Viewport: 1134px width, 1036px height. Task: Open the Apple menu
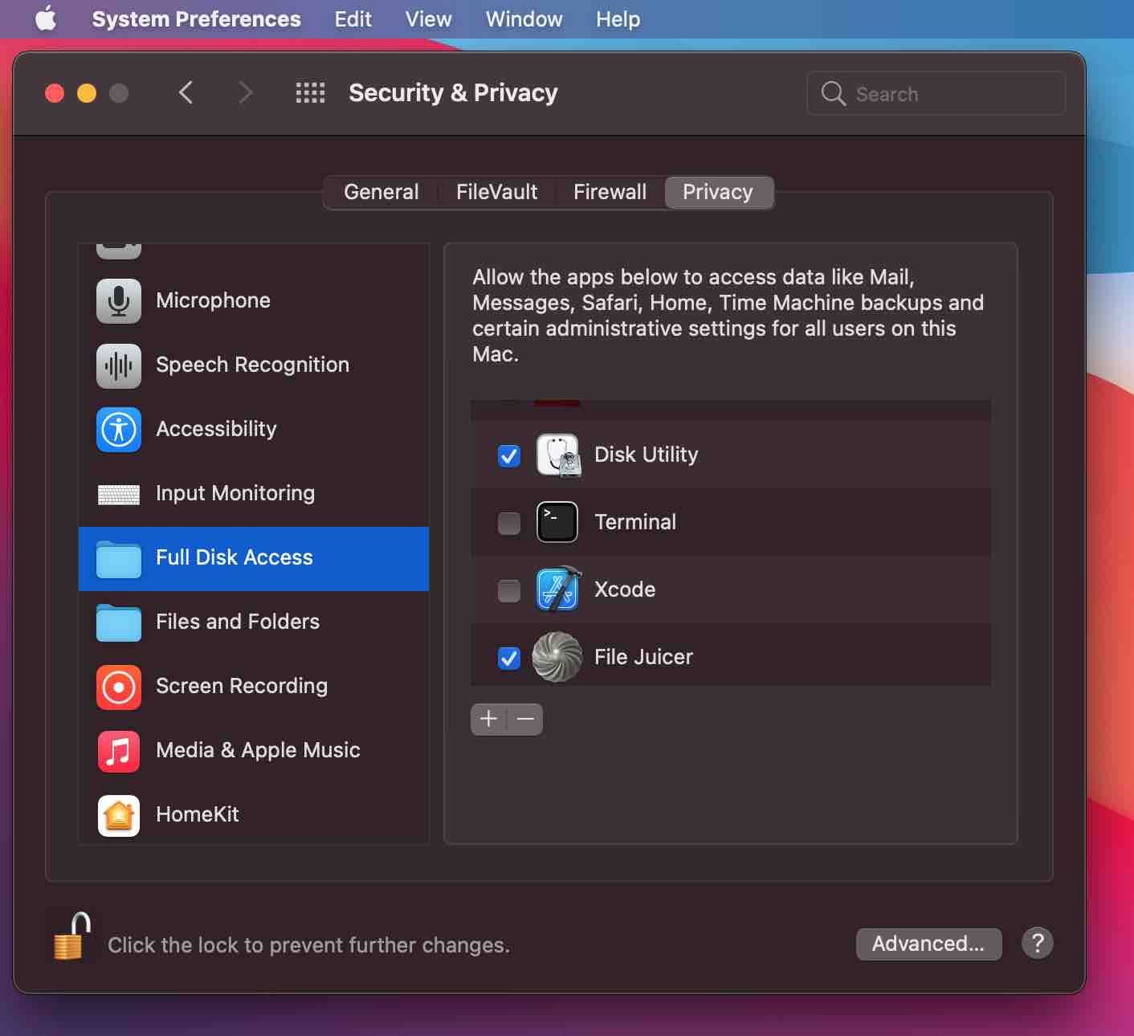click(46, 18)
